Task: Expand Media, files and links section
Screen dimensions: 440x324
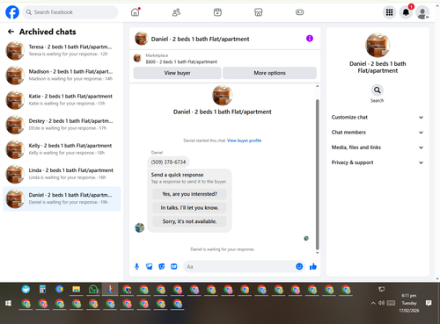Action: click(x=378, y=148)
